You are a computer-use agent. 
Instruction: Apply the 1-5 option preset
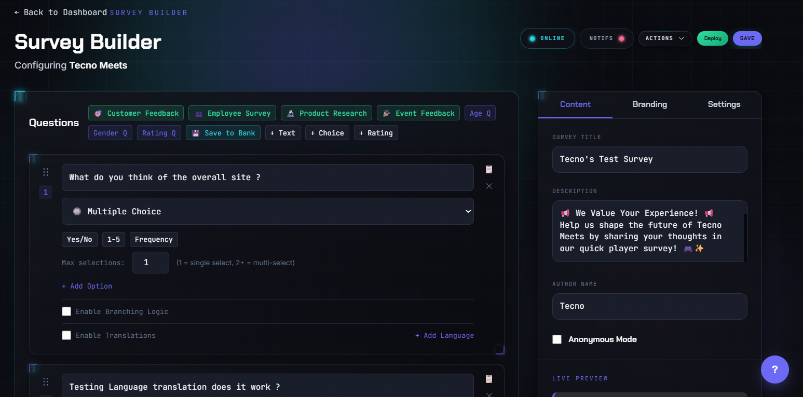(x=114, y=239)
